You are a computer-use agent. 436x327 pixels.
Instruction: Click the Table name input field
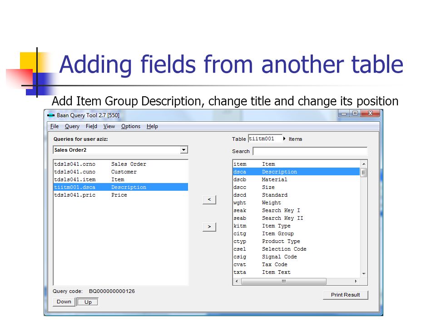point(265,139)
